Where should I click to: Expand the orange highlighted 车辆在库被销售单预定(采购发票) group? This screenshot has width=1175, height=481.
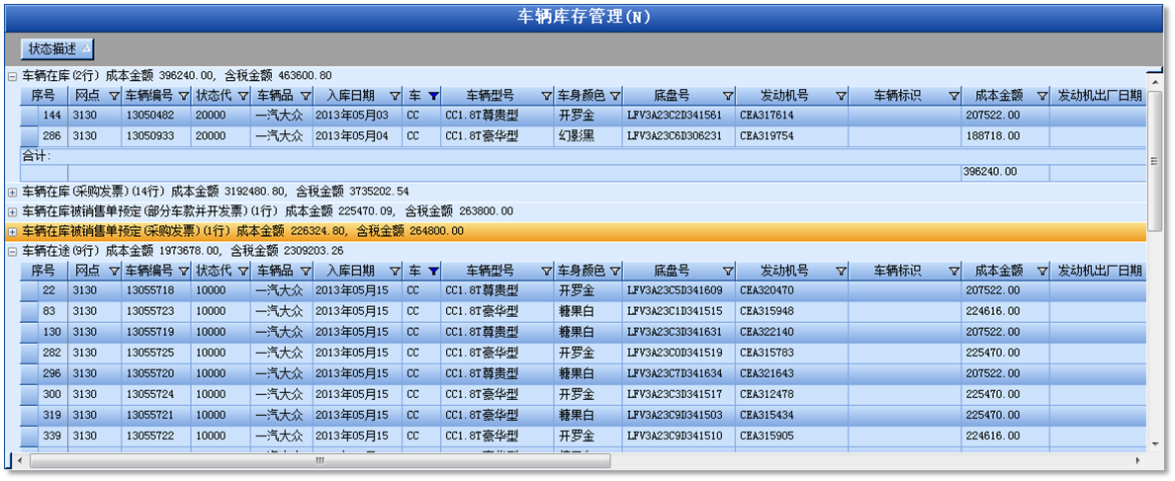(x=13, y=231)
